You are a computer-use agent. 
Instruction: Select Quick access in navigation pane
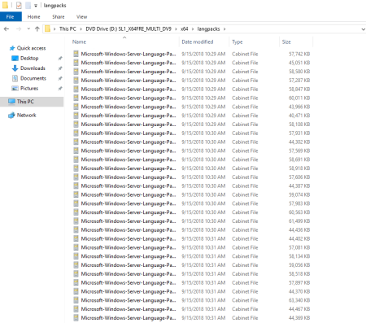pyautogui.click(x=31, y=48)
